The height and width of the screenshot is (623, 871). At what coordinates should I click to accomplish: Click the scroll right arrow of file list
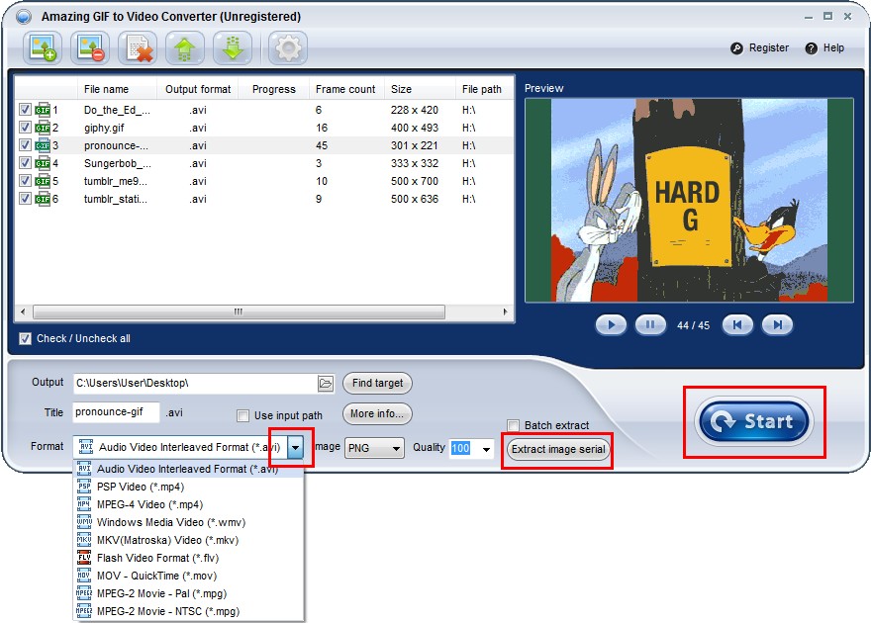[505, 311]
